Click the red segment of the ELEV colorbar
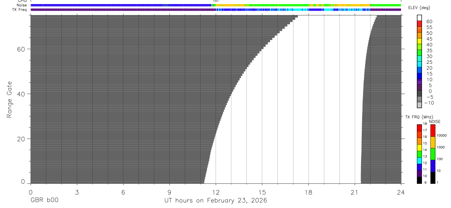This screenshot has width=451, height=208. [x=419, y=24]
